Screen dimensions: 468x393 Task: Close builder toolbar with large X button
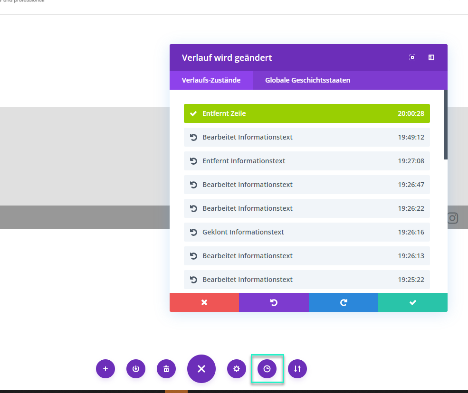[201, 369]
